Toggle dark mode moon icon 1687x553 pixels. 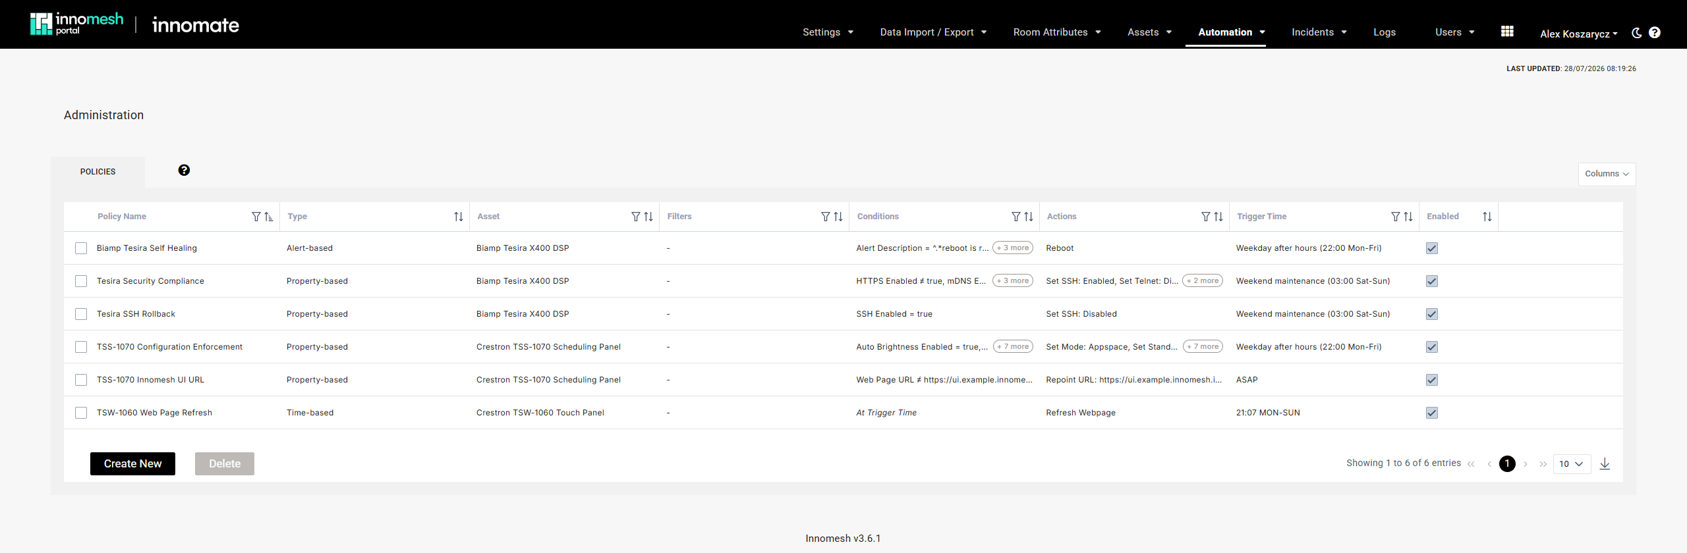point(1636,33)
